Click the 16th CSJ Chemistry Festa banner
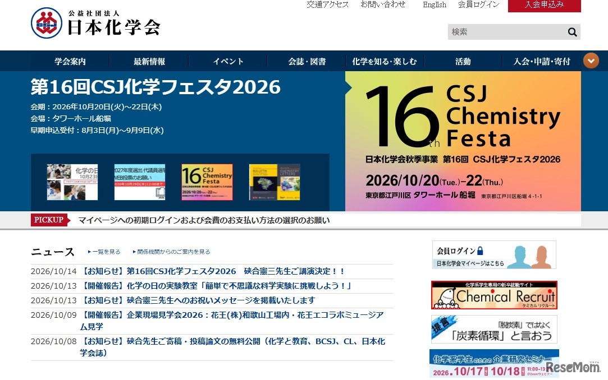 pos(463,141)
